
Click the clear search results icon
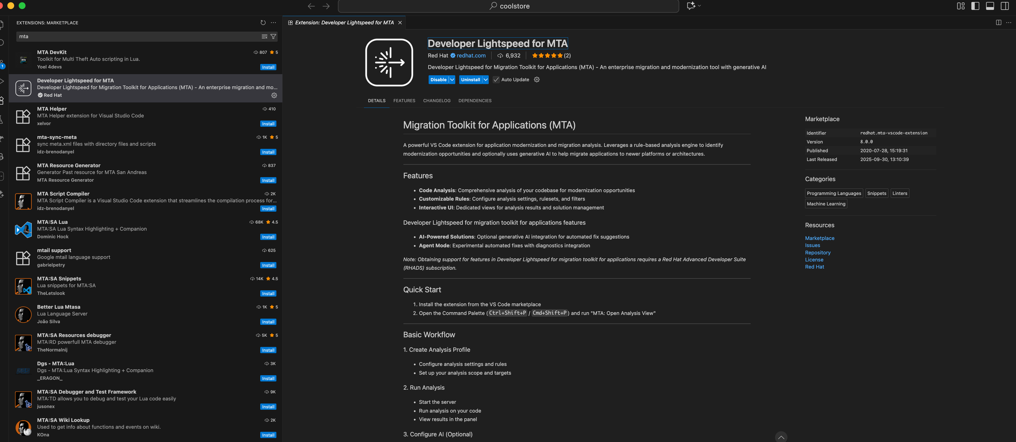tap(264, 37)
